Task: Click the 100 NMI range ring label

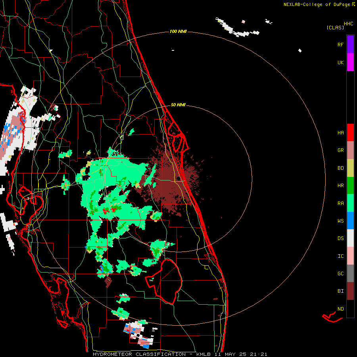Action: 178,31
